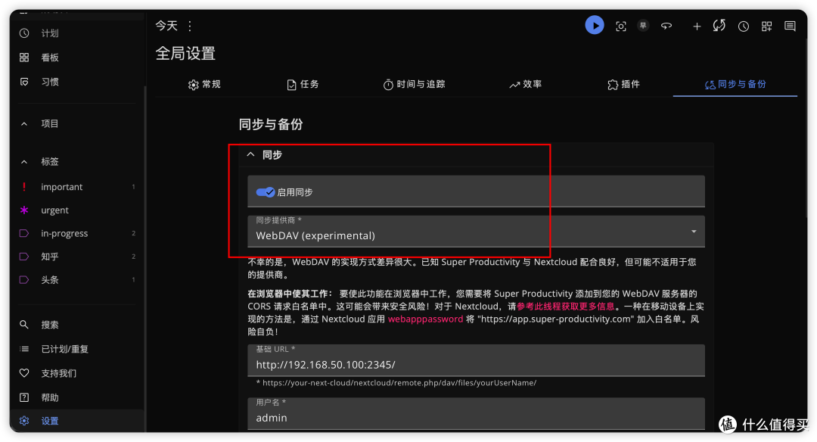Switch to the 效率 tab

coord(526,85)
